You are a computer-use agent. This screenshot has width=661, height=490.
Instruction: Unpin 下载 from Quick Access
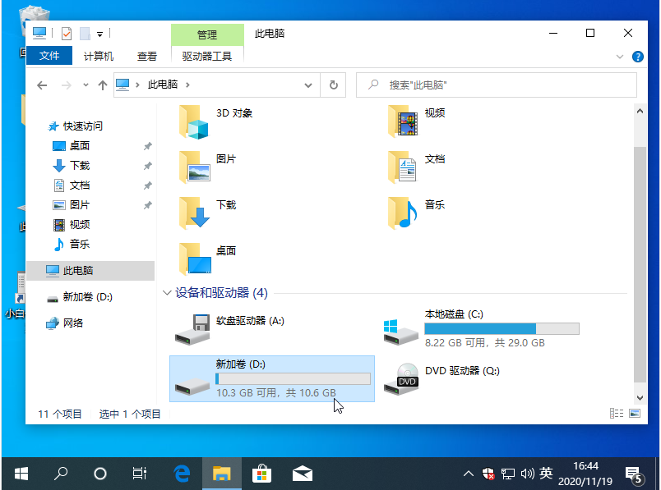pos(150,165)
